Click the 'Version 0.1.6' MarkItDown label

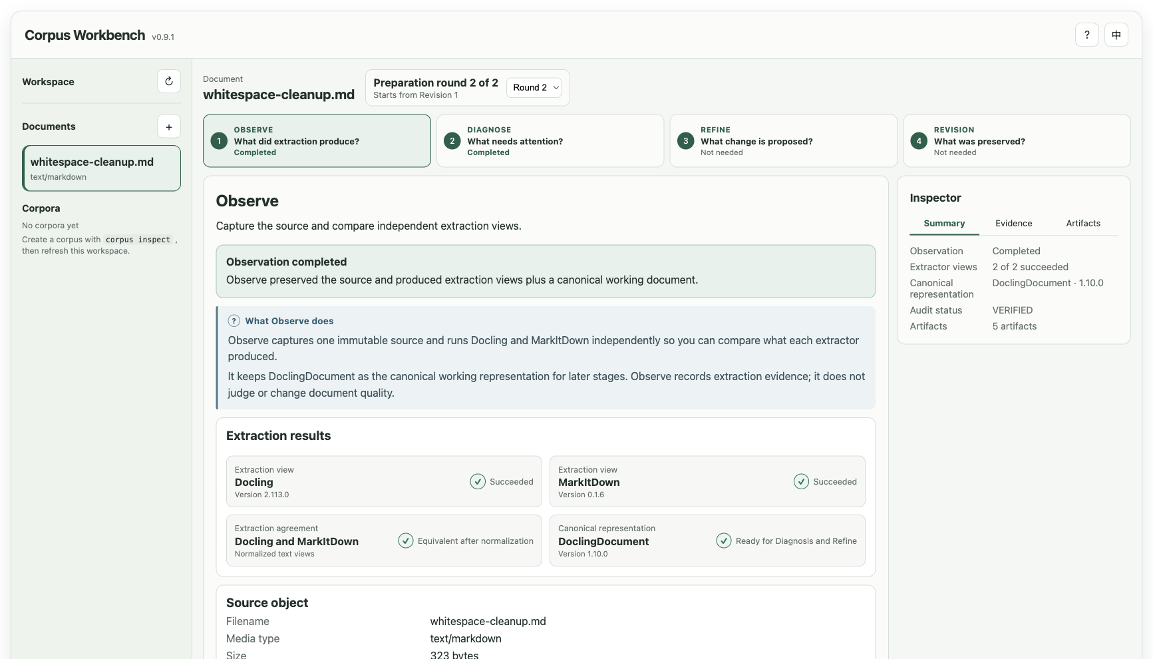point(581,495)
